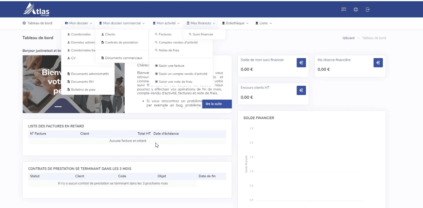Open Contrats de prestation menu entry

119,43
